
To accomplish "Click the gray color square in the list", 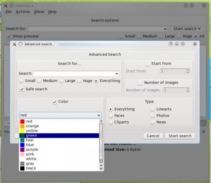I will (x=23, y=164).
